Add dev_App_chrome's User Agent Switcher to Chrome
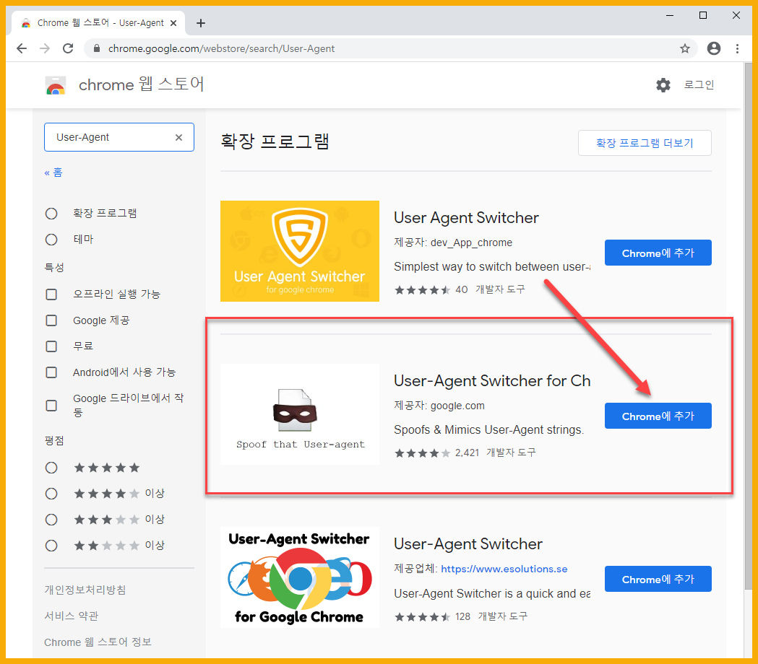758x664 pixels. point(658,253)
